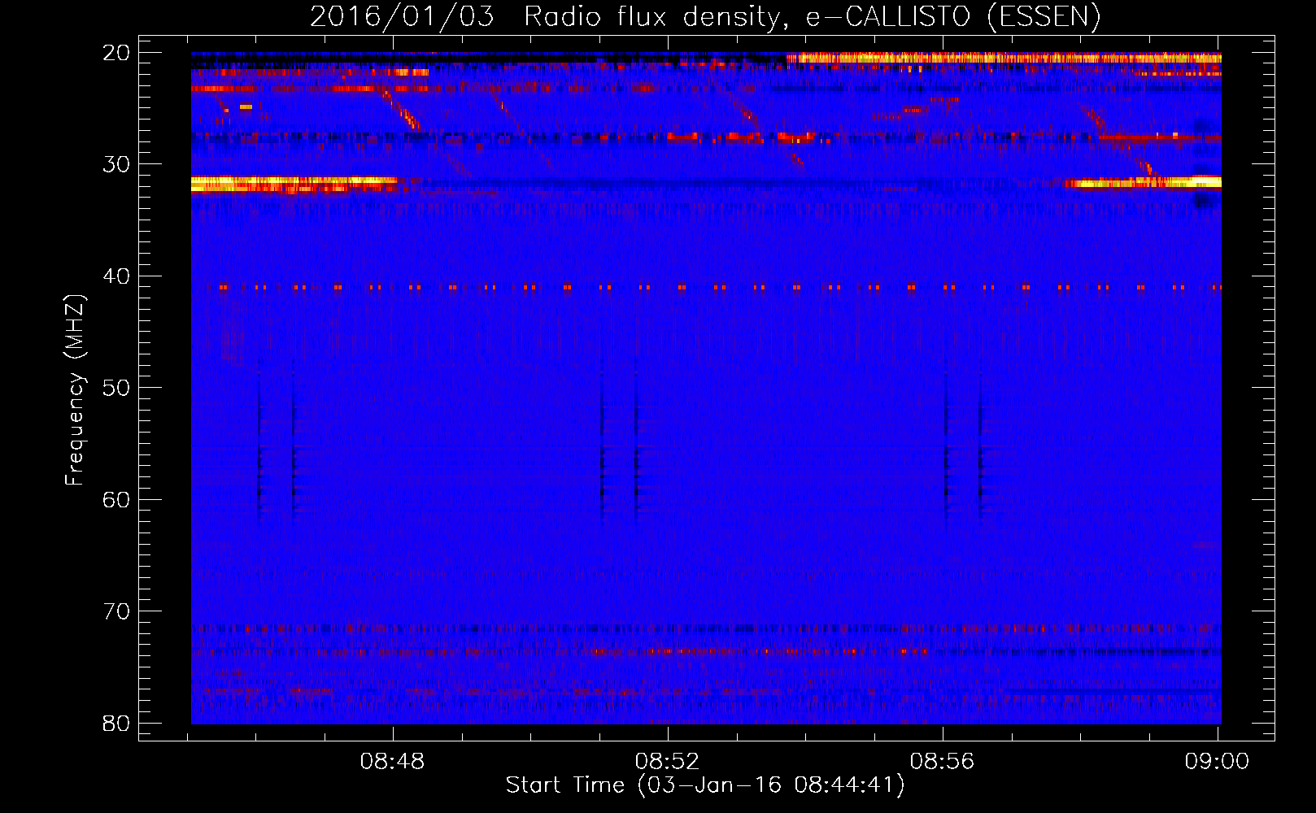Click the '08:48' time tick label
This screenshot has width=1316, height=813.
pyautogui.click(x=393, y=762)
